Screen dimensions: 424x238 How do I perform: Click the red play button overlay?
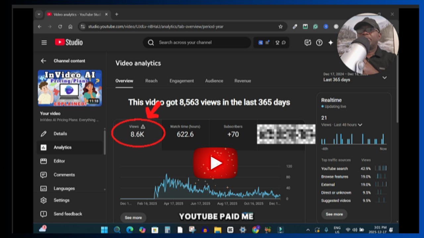(216, 163)
